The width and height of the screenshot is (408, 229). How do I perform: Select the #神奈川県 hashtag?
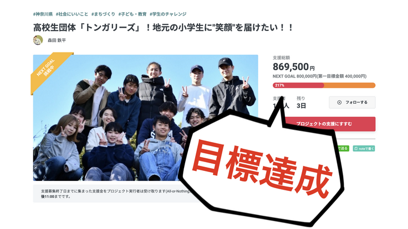(43, 14)
